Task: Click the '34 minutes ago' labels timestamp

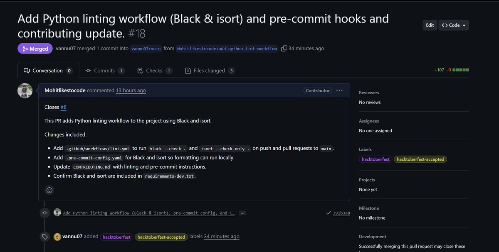Action: coord(222,237)
